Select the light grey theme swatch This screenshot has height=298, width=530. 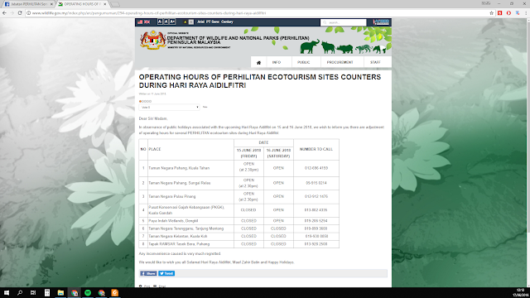191,22
